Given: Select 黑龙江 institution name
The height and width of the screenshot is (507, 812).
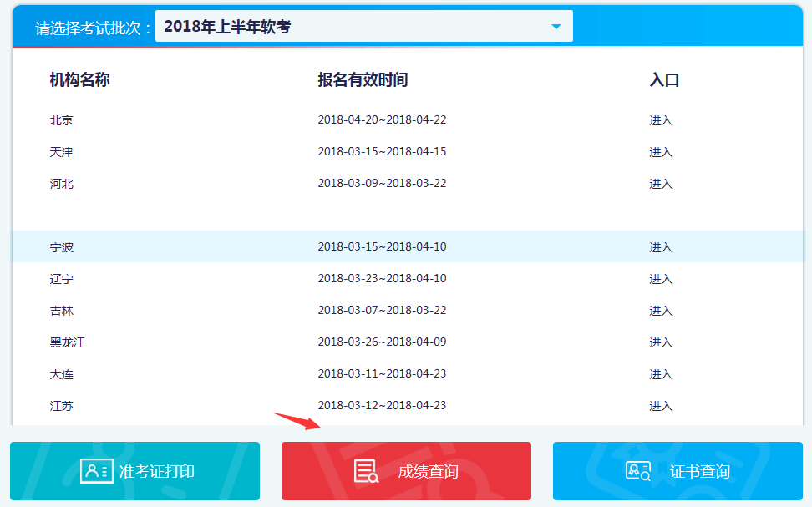Looking at the screenshot, I should [68, 342].
